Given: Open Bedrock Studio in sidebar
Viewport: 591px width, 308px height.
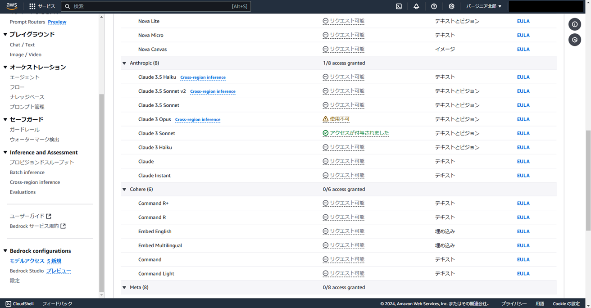Looking at the screenshot, I should tap(27, 271).
